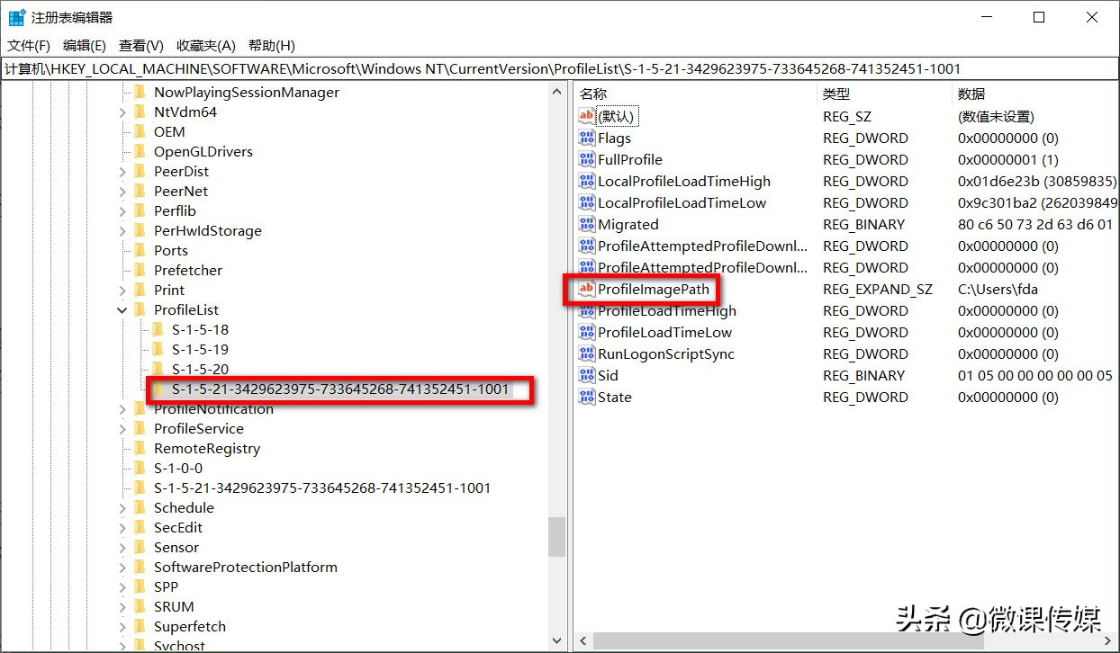Select the Ports folder icon
This screenshot has height=653, width=1120.
[140, 250]
